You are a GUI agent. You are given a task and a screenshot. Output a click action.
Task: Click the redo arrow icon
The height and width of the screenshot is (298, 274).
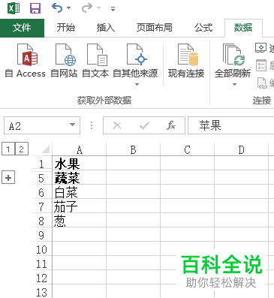87,8
